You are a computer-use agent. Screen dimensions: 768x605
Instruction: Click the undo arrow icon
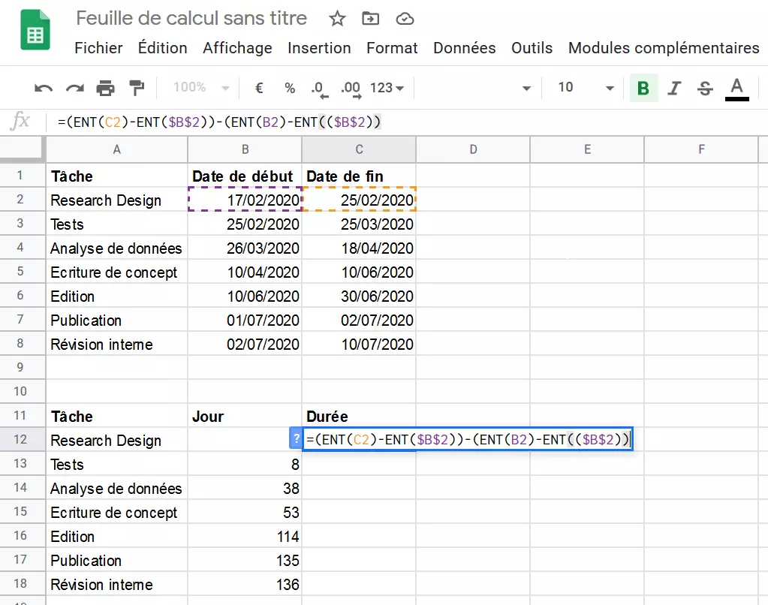click(43, 88)
